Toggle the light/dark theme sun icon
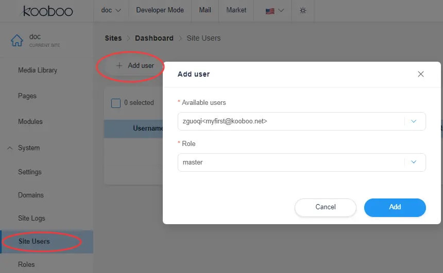Viewport: 443px width, 273px height. point(303,10)
